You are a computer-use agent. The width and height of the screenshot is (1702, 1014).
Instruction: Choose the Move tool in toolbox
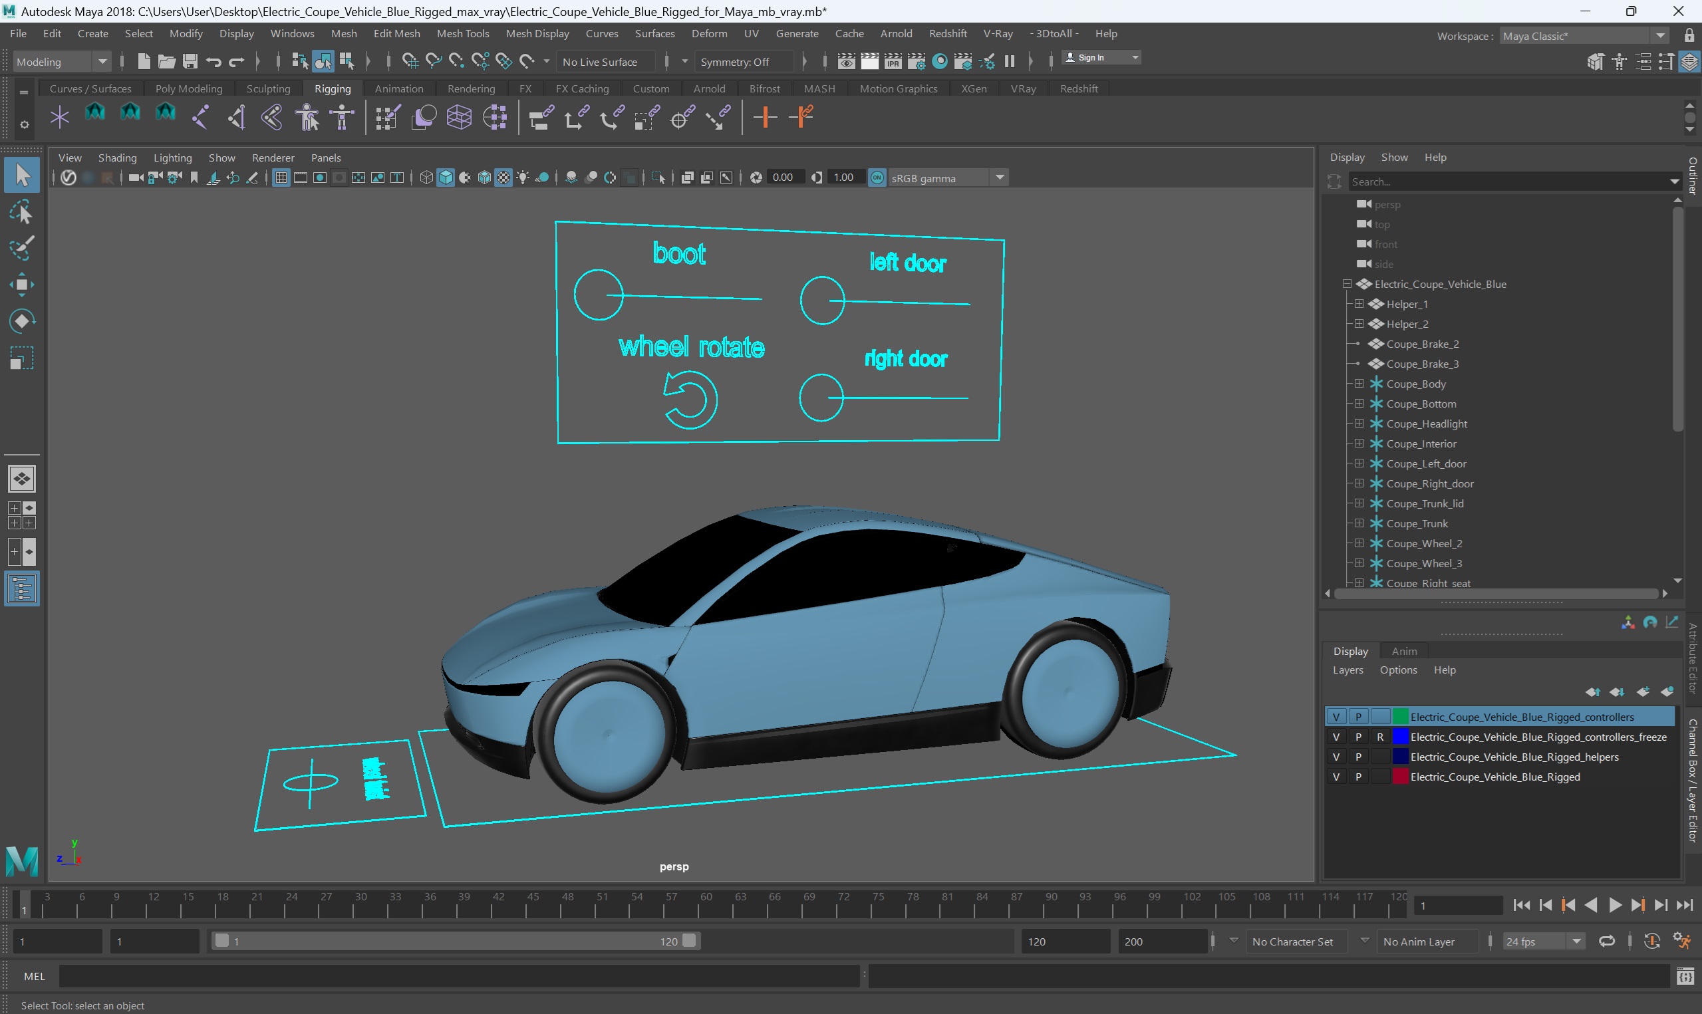click(x=22, y=285)
